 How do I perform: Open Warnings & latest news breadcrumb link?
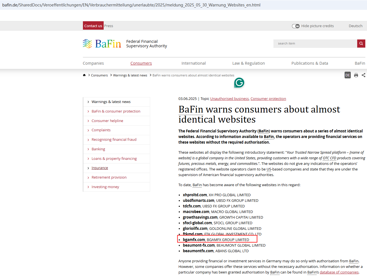click(130, 75)
